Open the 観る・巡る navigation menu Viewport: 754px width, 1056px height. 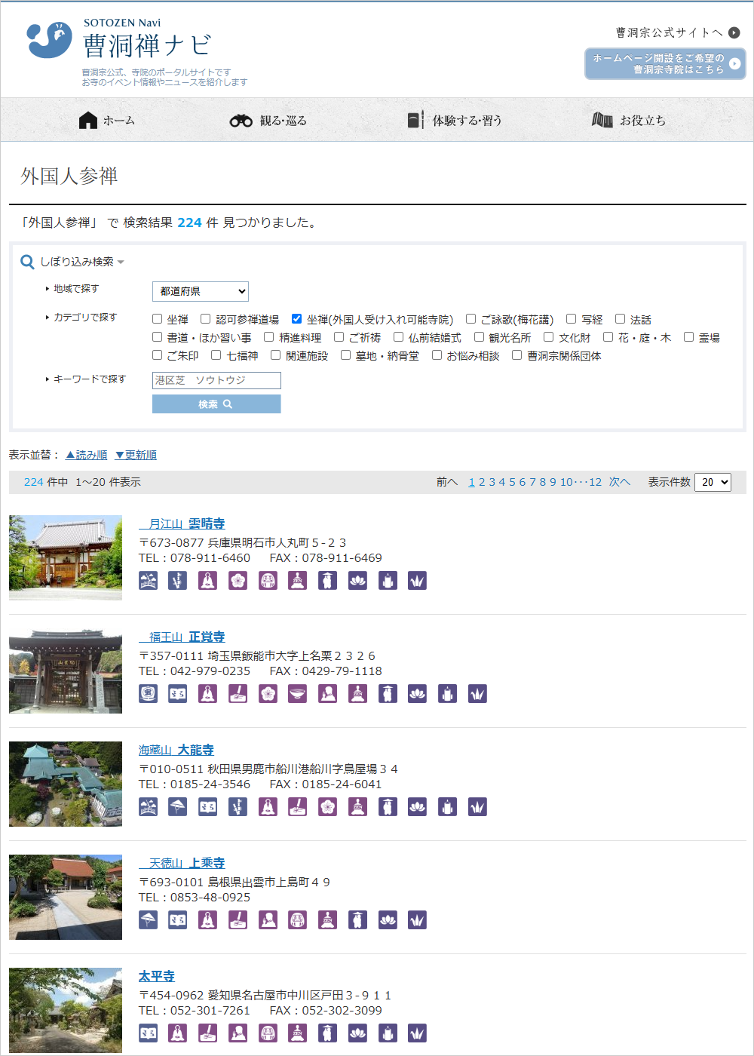[x=268, y=121]
